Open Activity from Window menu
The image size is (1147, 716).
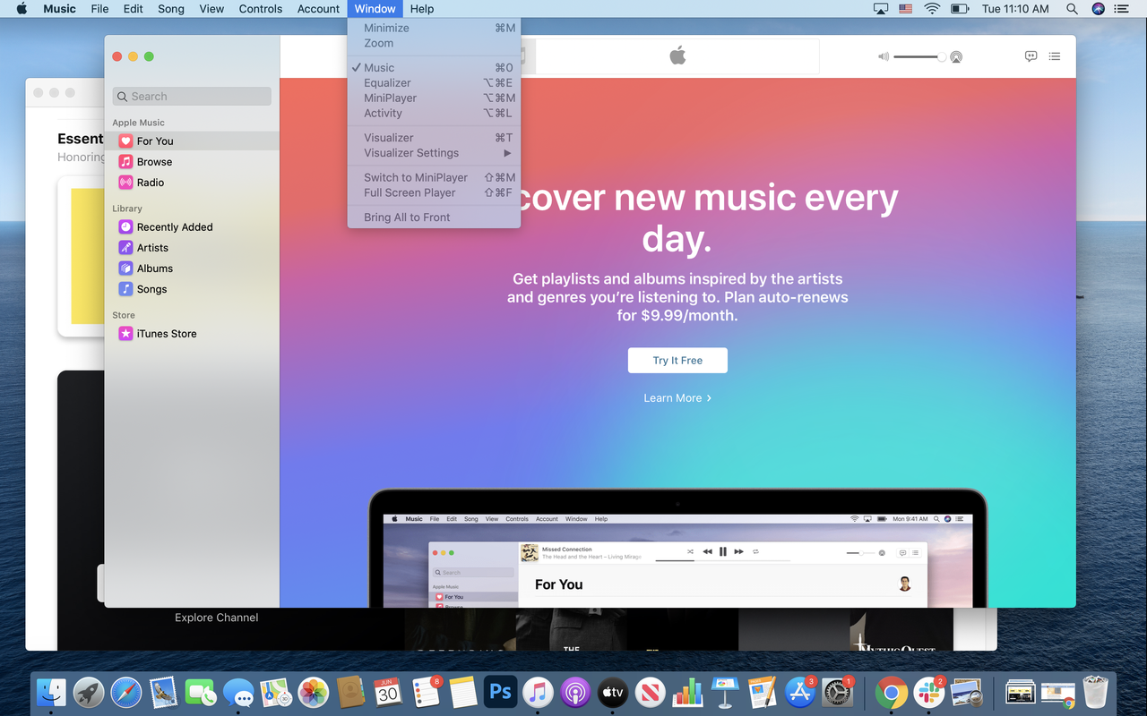point(434,114)
